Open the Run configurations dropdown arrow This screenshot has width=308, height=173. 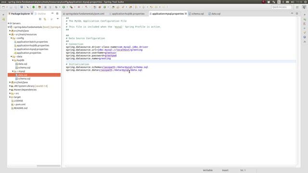click(x=67, y=7)
